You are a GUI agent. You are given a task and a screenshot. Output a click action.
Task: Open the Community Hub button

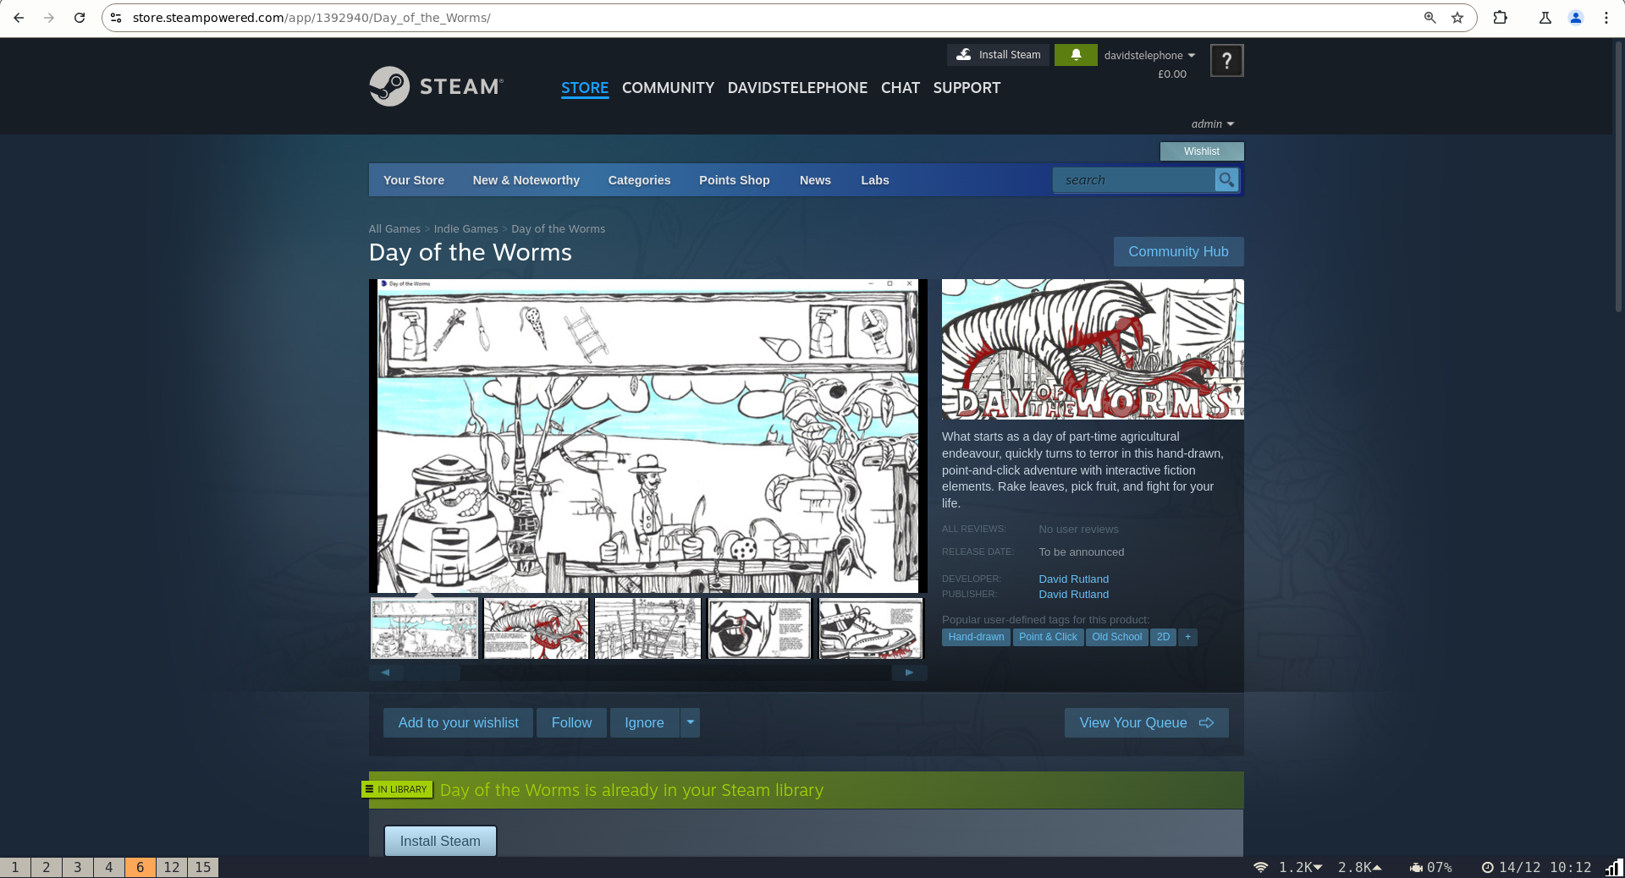pos(1178,251)
